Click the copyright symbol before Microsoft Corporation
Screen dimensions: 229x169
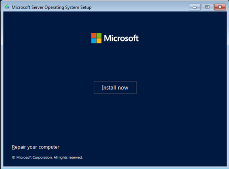tap(13, 157)
